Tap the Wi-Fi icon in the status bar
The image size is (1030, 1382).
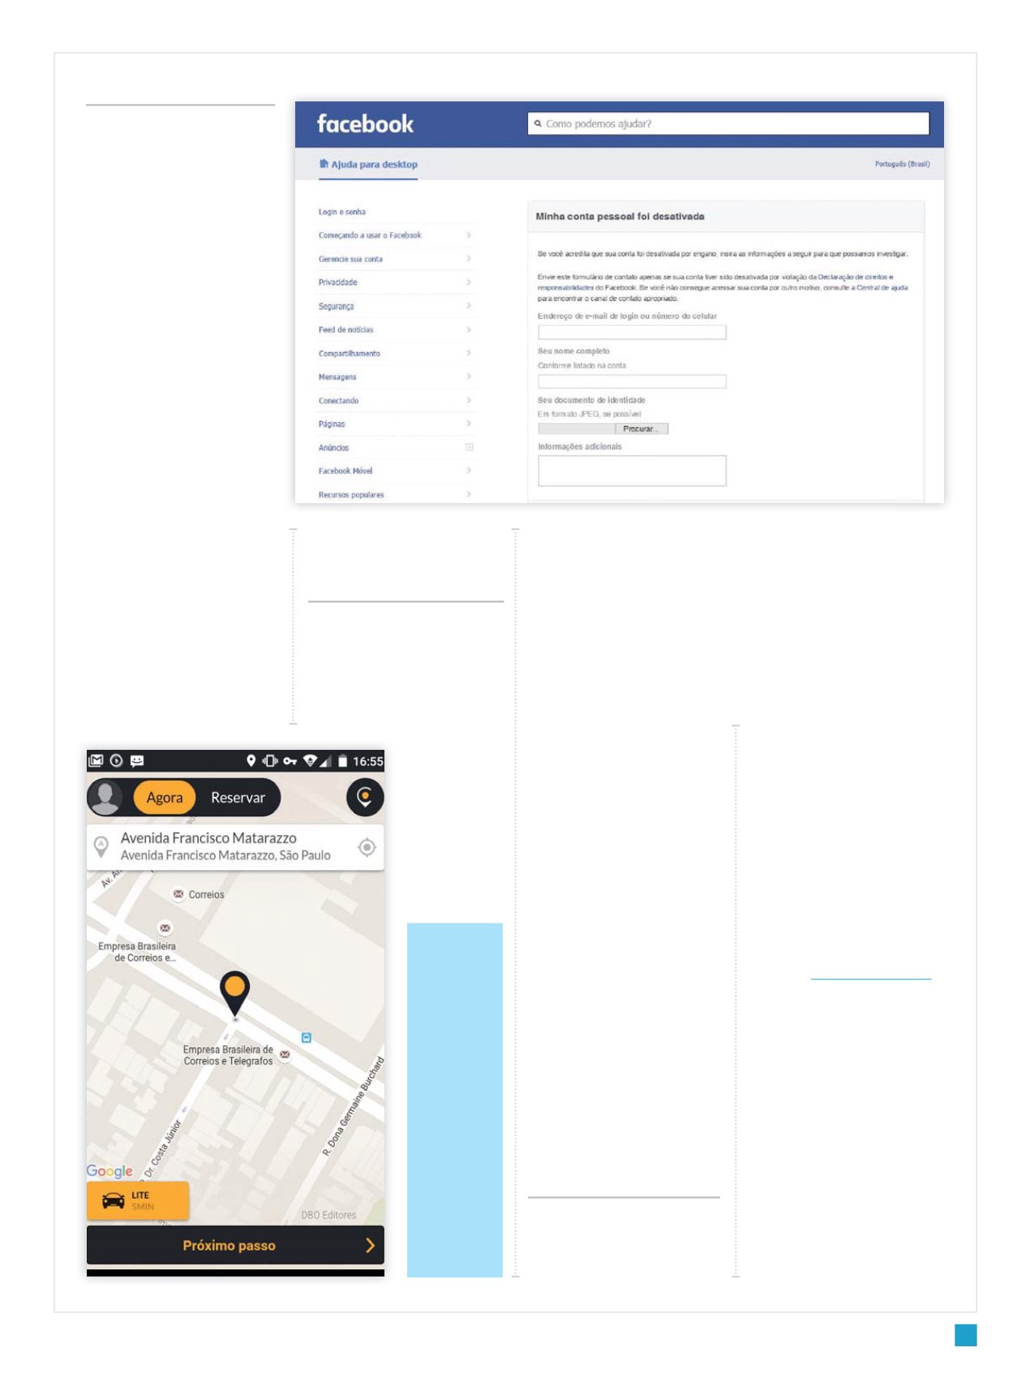coord(310,760)
